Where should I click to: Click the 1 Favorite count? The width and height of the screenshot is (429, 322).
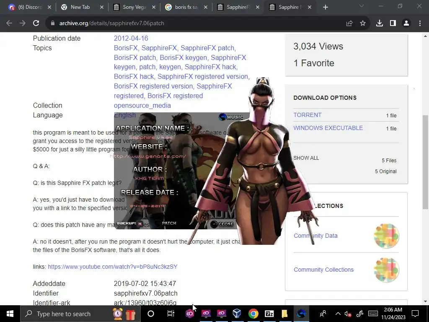coord(314,63)
